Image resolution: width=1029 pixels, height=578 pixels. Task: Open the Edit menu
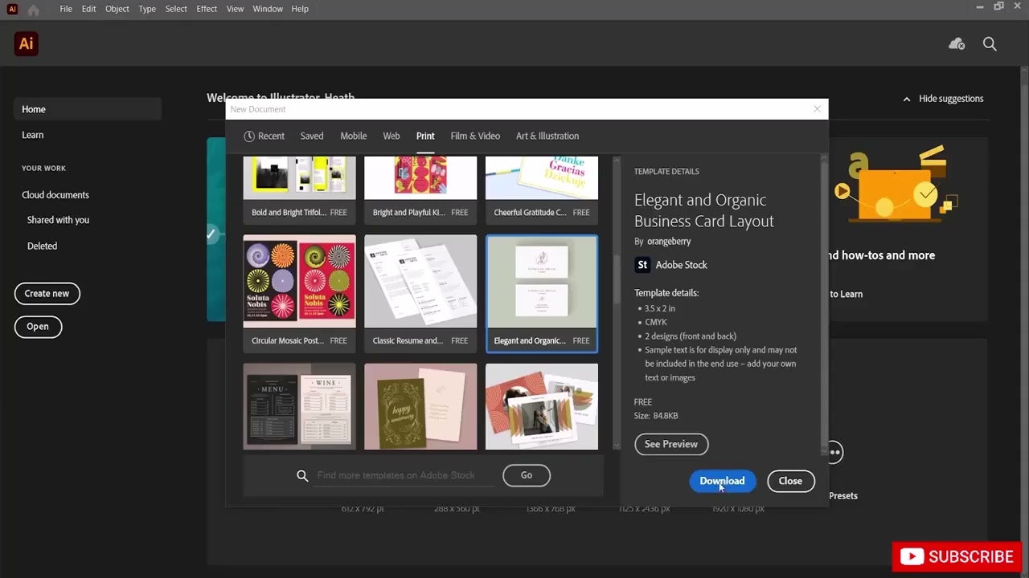88,9
